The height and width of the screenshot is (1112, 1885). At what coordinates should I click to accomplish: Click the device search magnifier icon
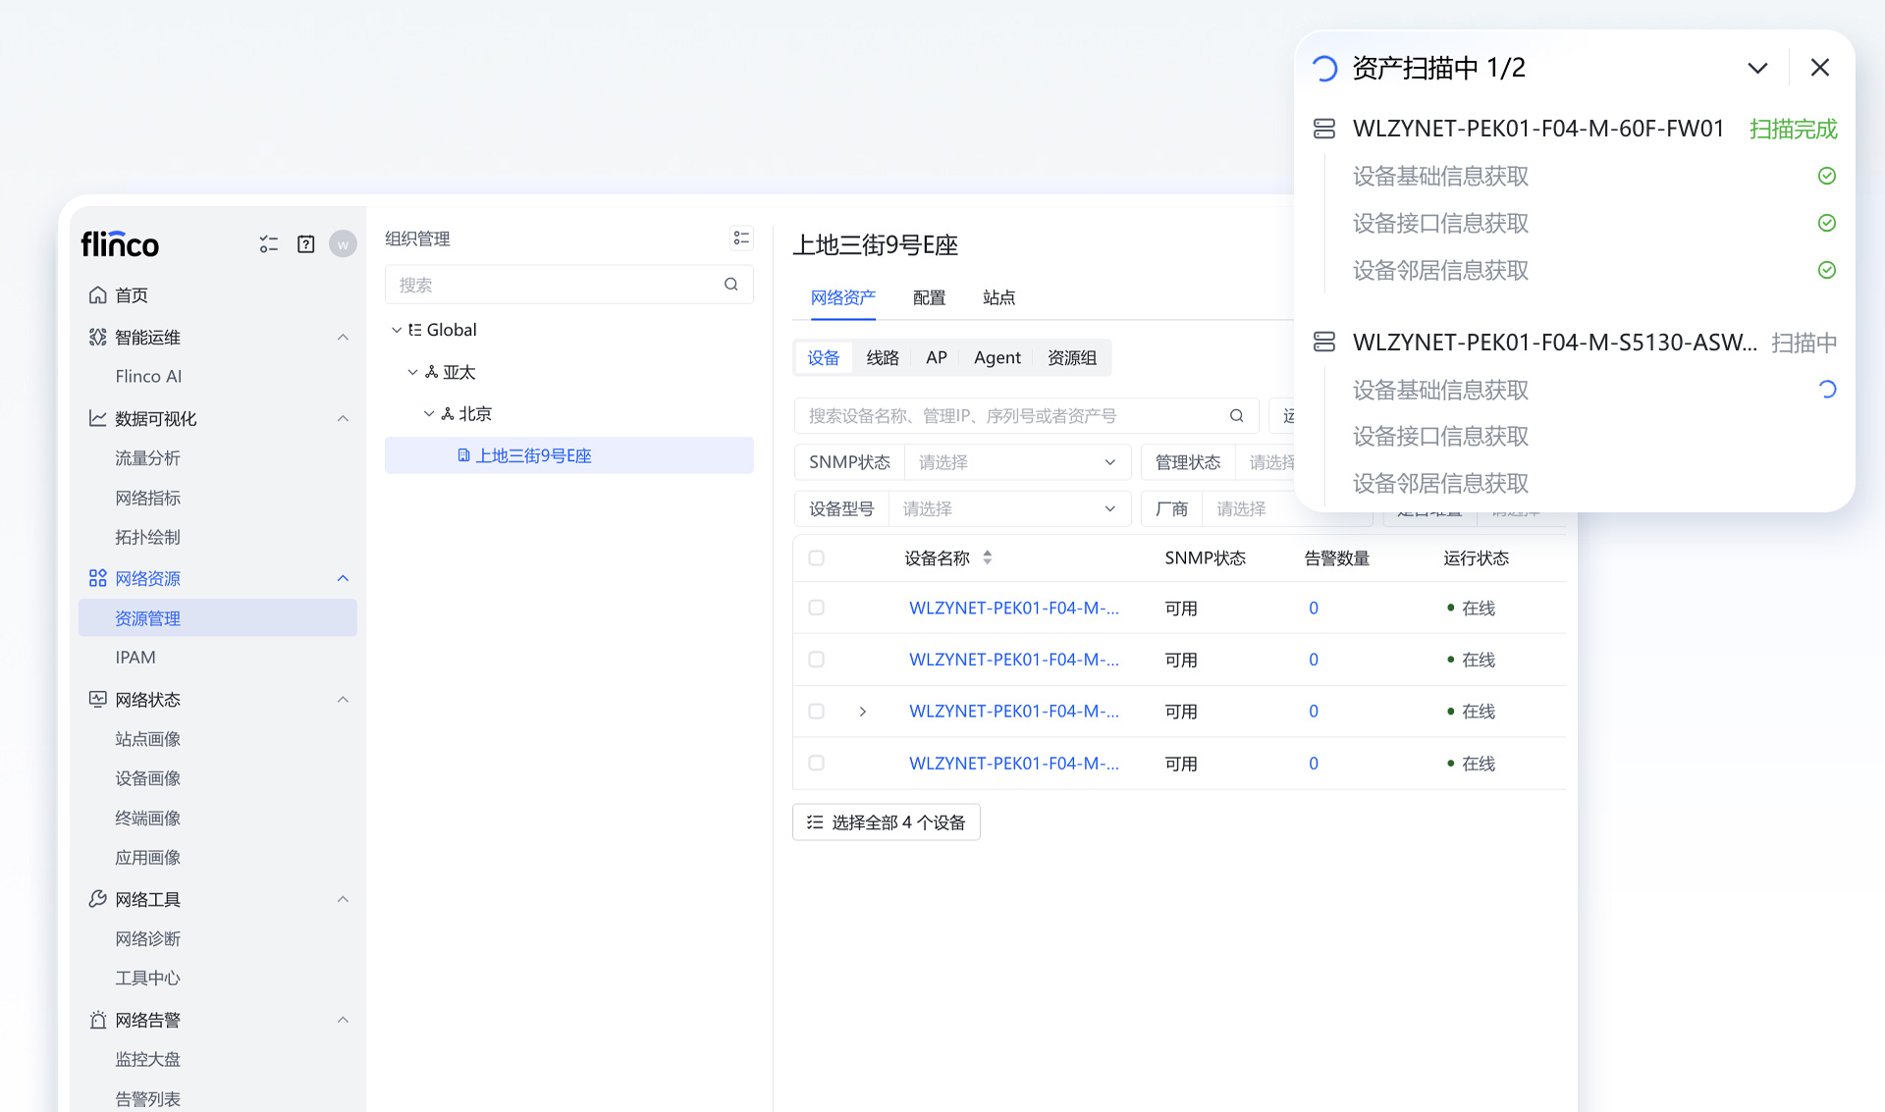click(x=1236, y=416)
